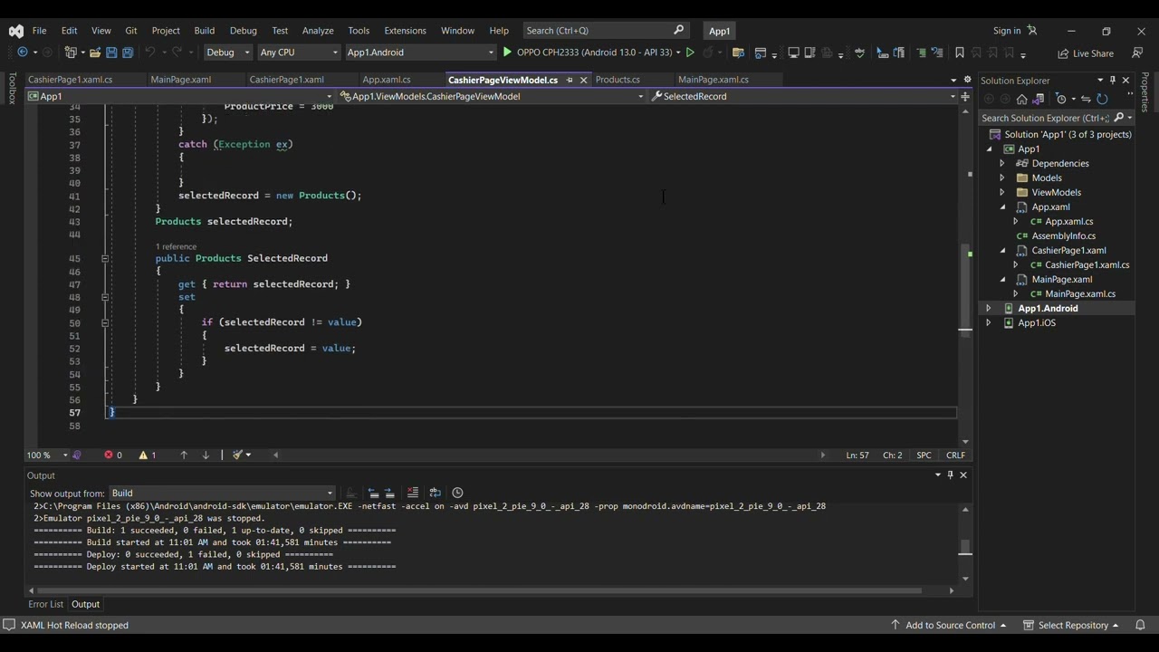Click the editor settings gear icon beside tabs
Viewport: 1159px width, 652px height.
tap(967, 80)
